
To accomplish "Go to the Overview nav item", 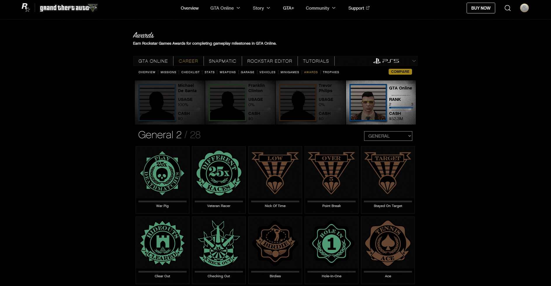I will [190, 8].
